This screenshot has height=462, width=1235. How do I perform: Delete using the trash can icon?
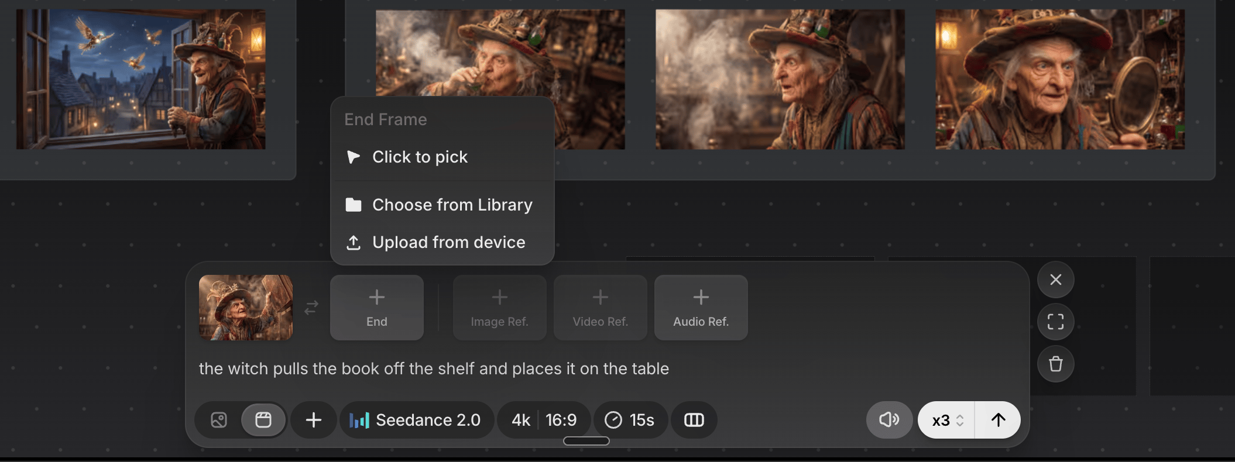[1056, 364]
